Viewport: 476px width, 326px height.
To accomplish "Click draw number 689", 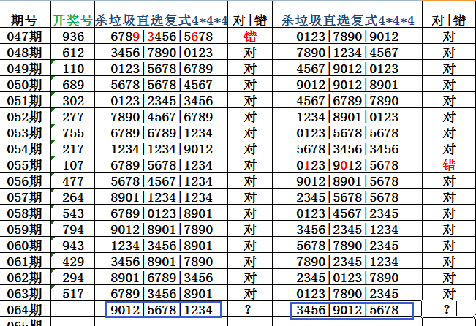I will point(73,85).
